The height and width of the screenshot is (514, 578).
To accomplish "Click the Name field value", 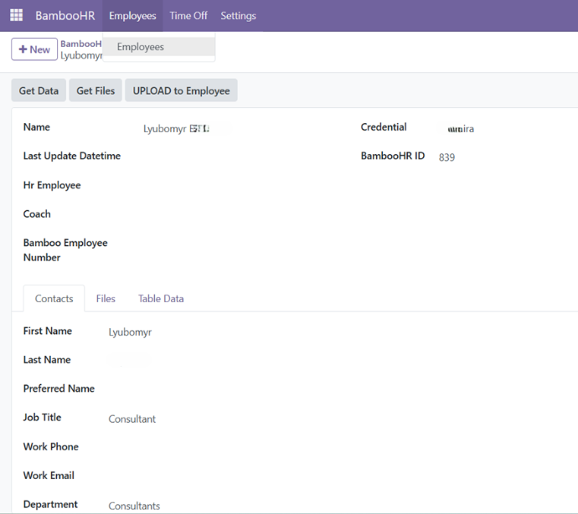I will click(176, 129).
